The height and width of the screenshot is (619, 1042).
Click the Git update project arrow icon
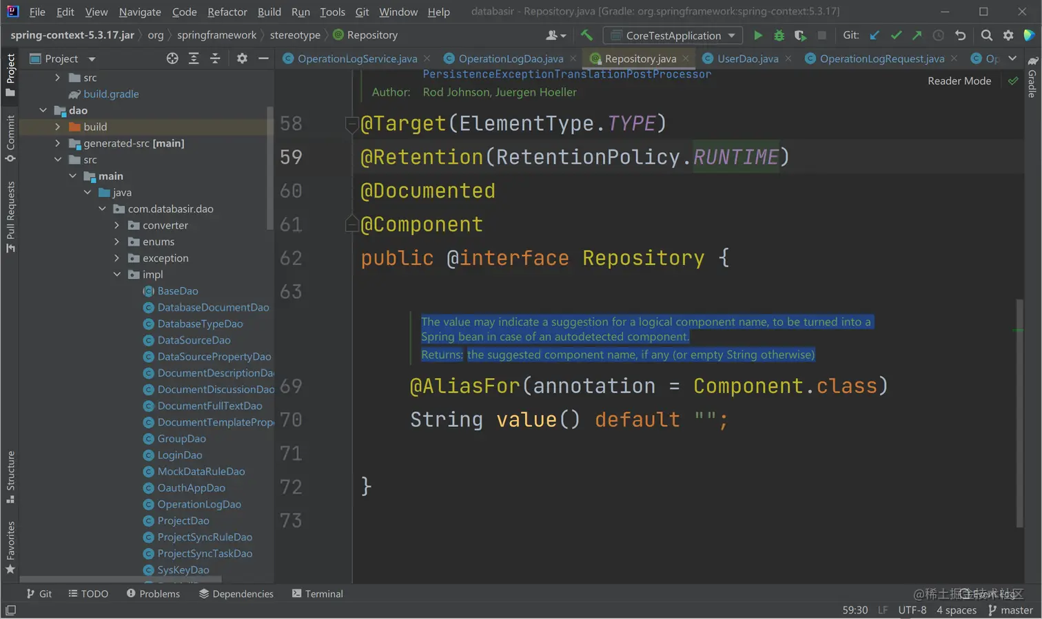(x=875, y=35)
